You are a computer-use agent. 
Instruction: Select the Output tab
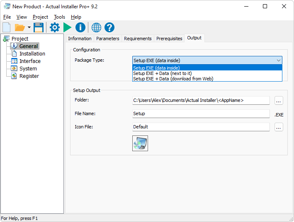coord(194,38)
